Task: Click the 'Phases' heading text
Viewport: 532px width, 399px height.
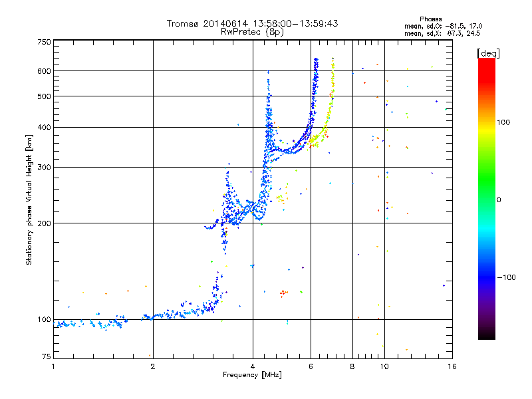Action: 430,19
